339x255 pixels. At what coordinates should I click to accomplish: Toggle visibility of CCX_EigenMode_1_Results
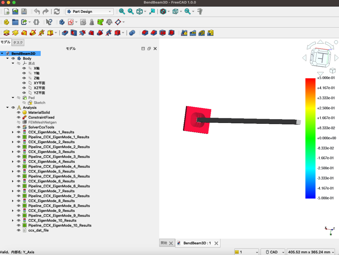coord(19,132)
